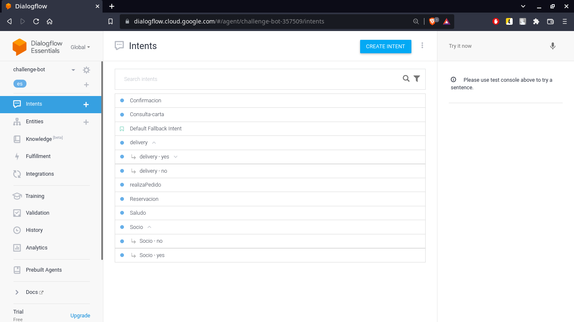Open the Knowledge beta panel
Viewport: 574px width, 322px height.
click(17, 139)
